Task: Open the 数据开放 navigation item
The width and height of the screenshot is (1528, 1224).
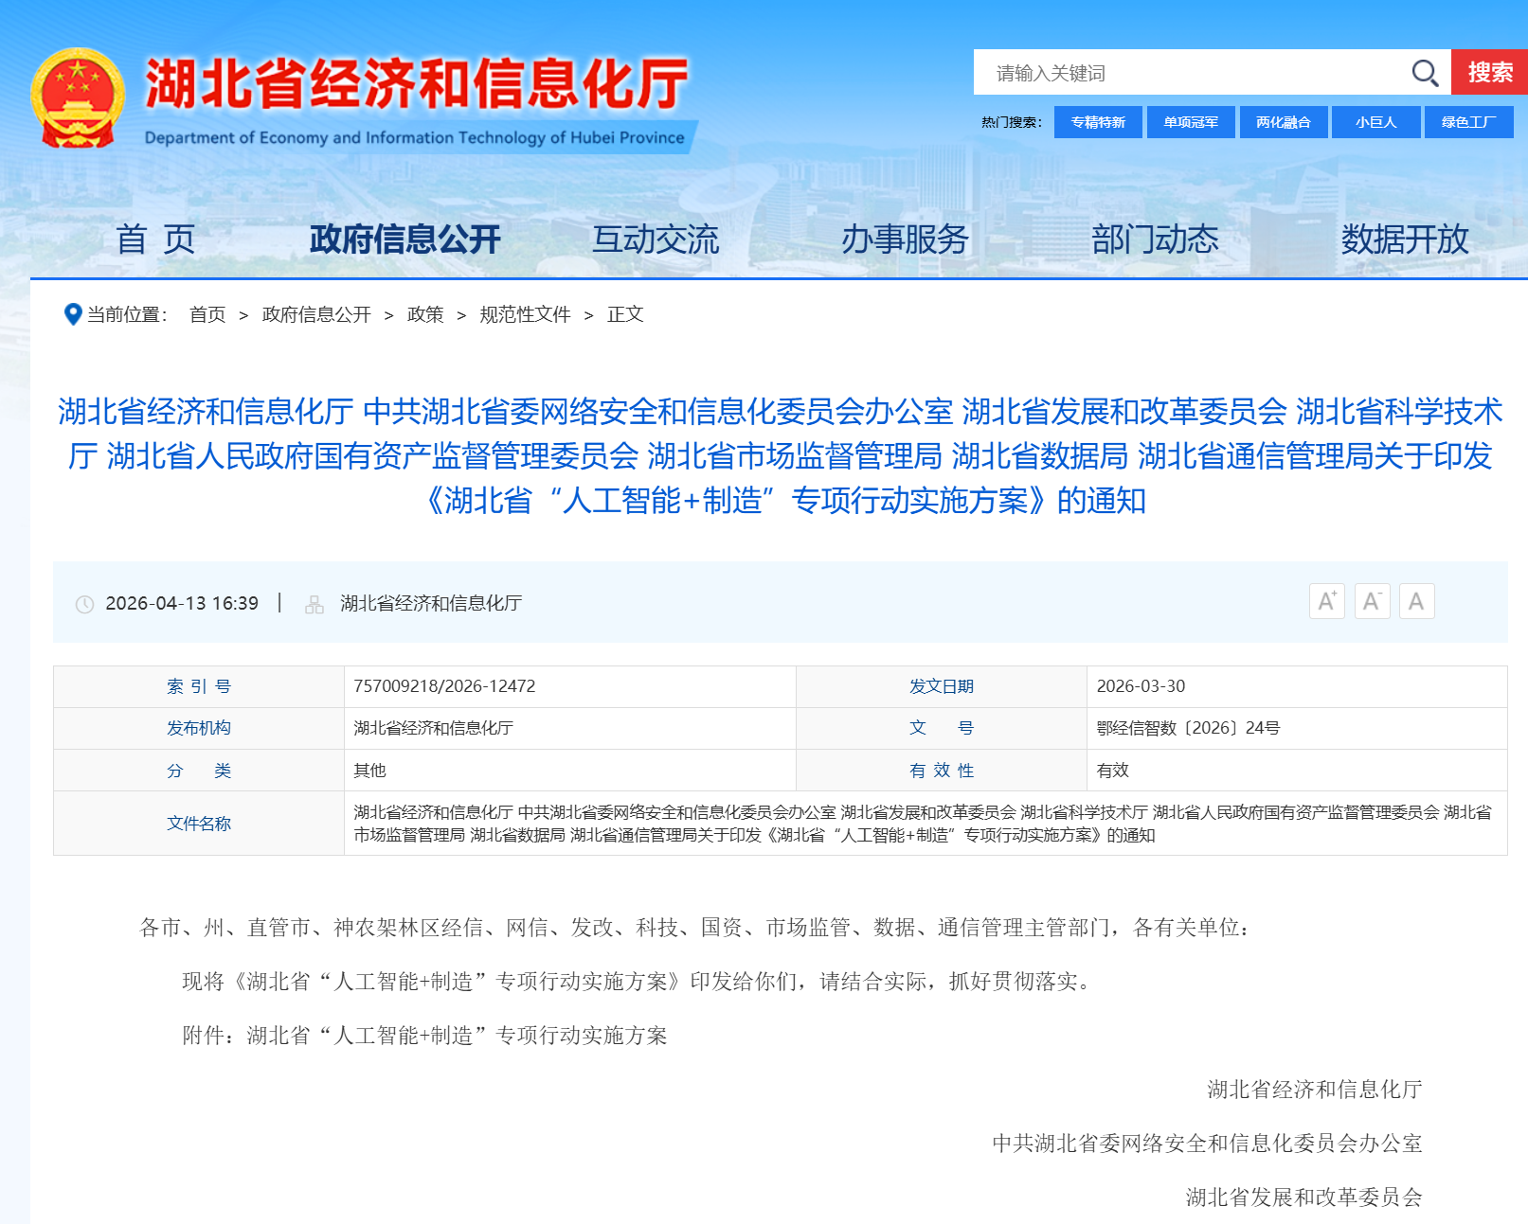Action: (x=1404, y=239)
